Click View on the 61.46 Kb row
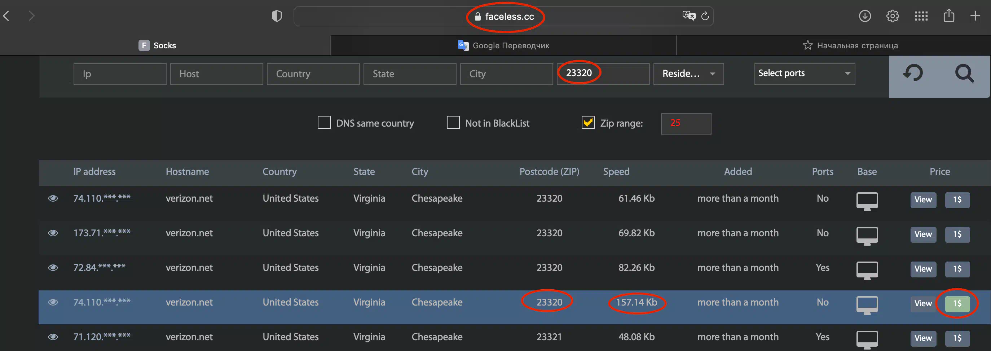The image size is (991, 351). pyautogui.click(x=923, y=200)
